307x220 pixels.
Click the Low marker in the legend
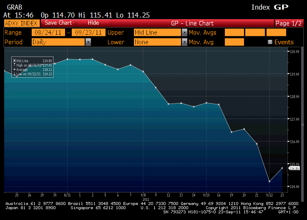[15, 74]
